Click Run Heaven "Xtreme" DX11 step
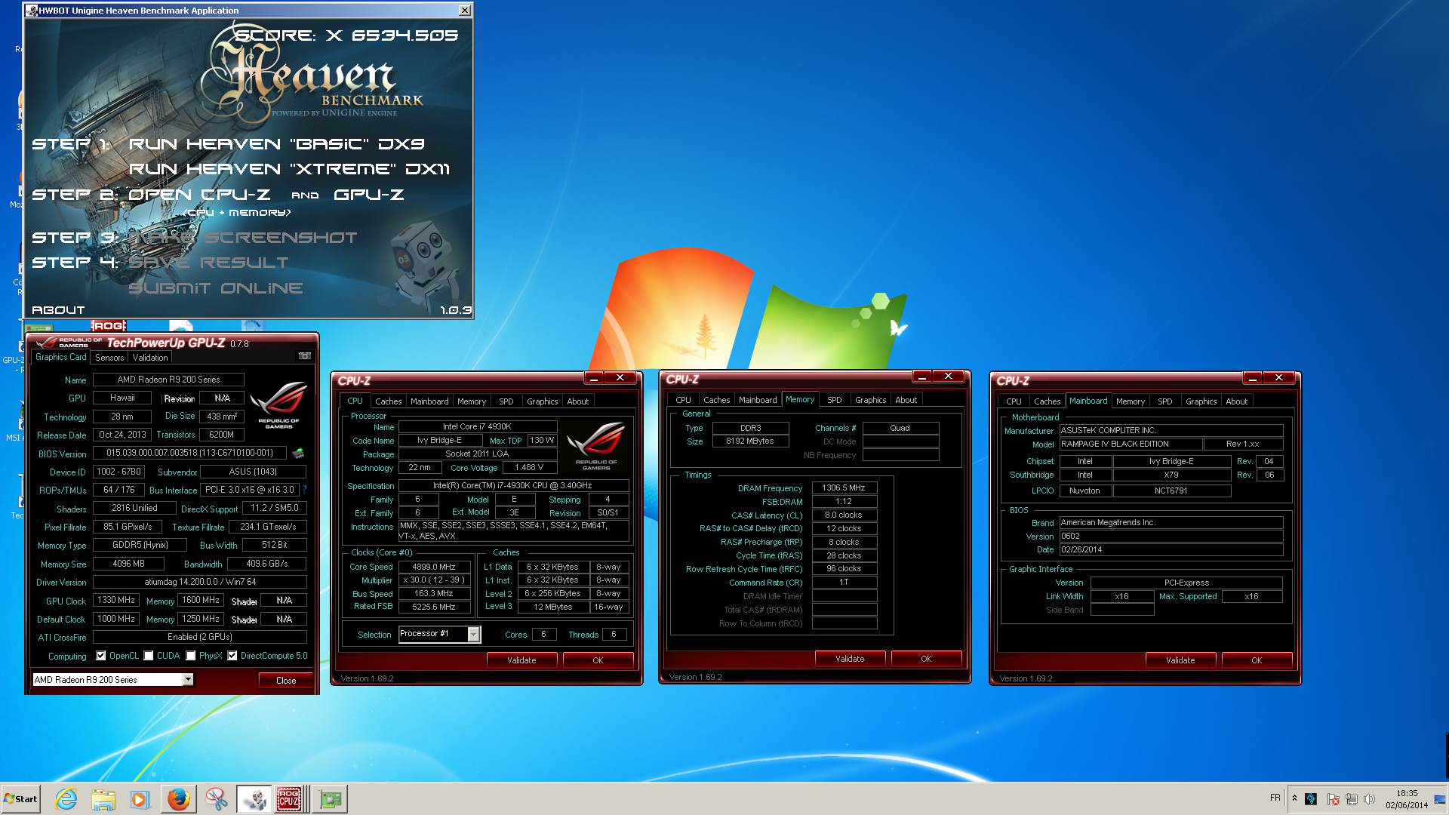The height and width of the screenshot is (815, 1449). [289, 169]
